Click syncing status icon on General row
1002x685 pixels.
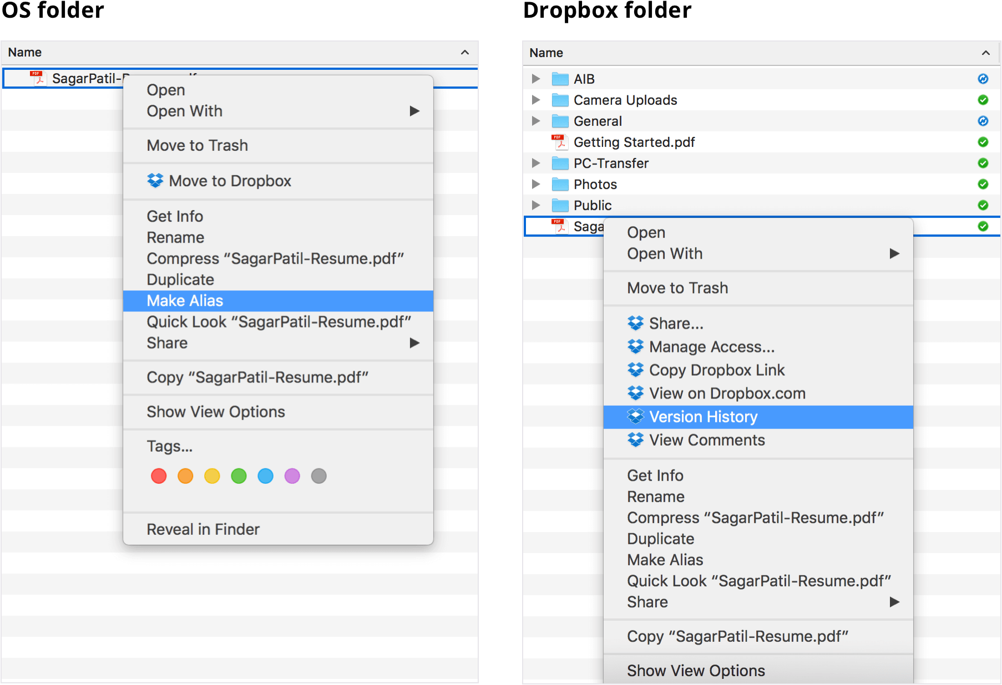pos(983,121)
